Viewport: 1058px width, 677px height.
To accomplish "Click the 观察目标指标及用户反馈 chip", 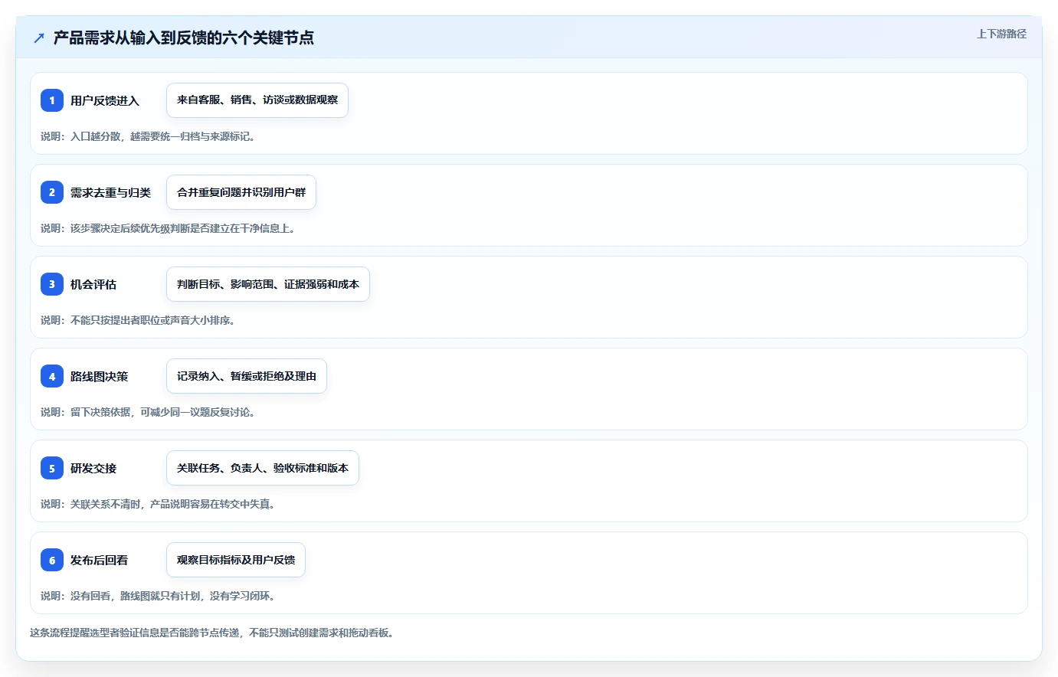I will [236, 560].
